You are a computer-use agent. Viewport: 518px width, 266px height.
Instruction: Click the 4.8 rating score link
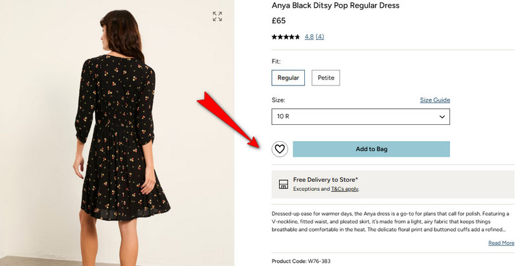coord(309,37)
